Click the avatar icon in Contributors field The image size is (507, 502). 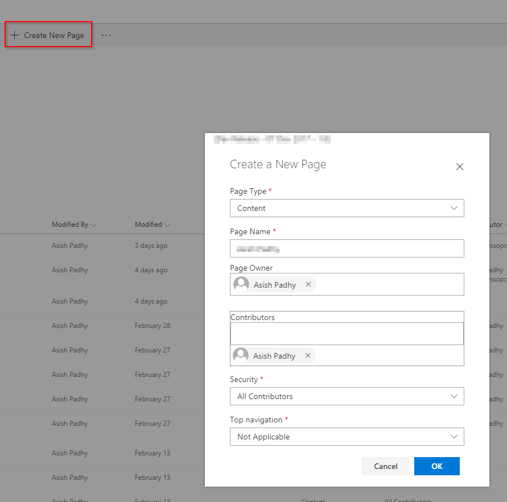[241, 355]
